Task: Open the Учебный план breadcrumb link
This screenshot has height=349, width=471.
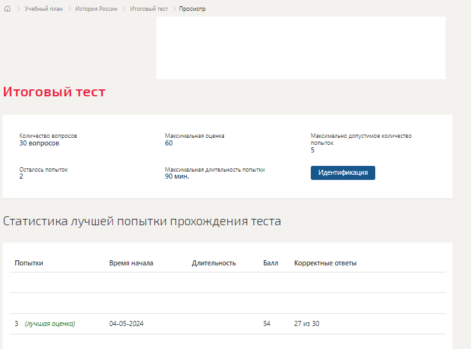Action: (43, 9)
